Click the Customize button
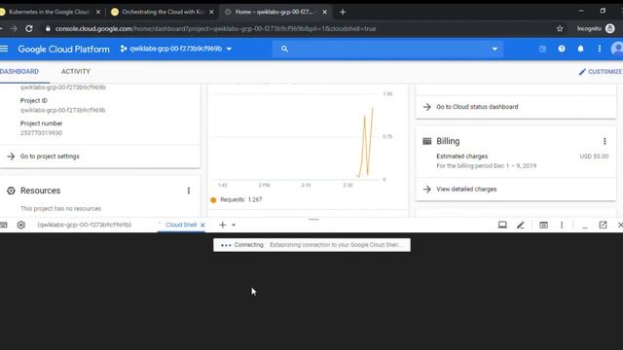Image resolution: width=623 pixels, height=350 pixels. click(601, 71)
